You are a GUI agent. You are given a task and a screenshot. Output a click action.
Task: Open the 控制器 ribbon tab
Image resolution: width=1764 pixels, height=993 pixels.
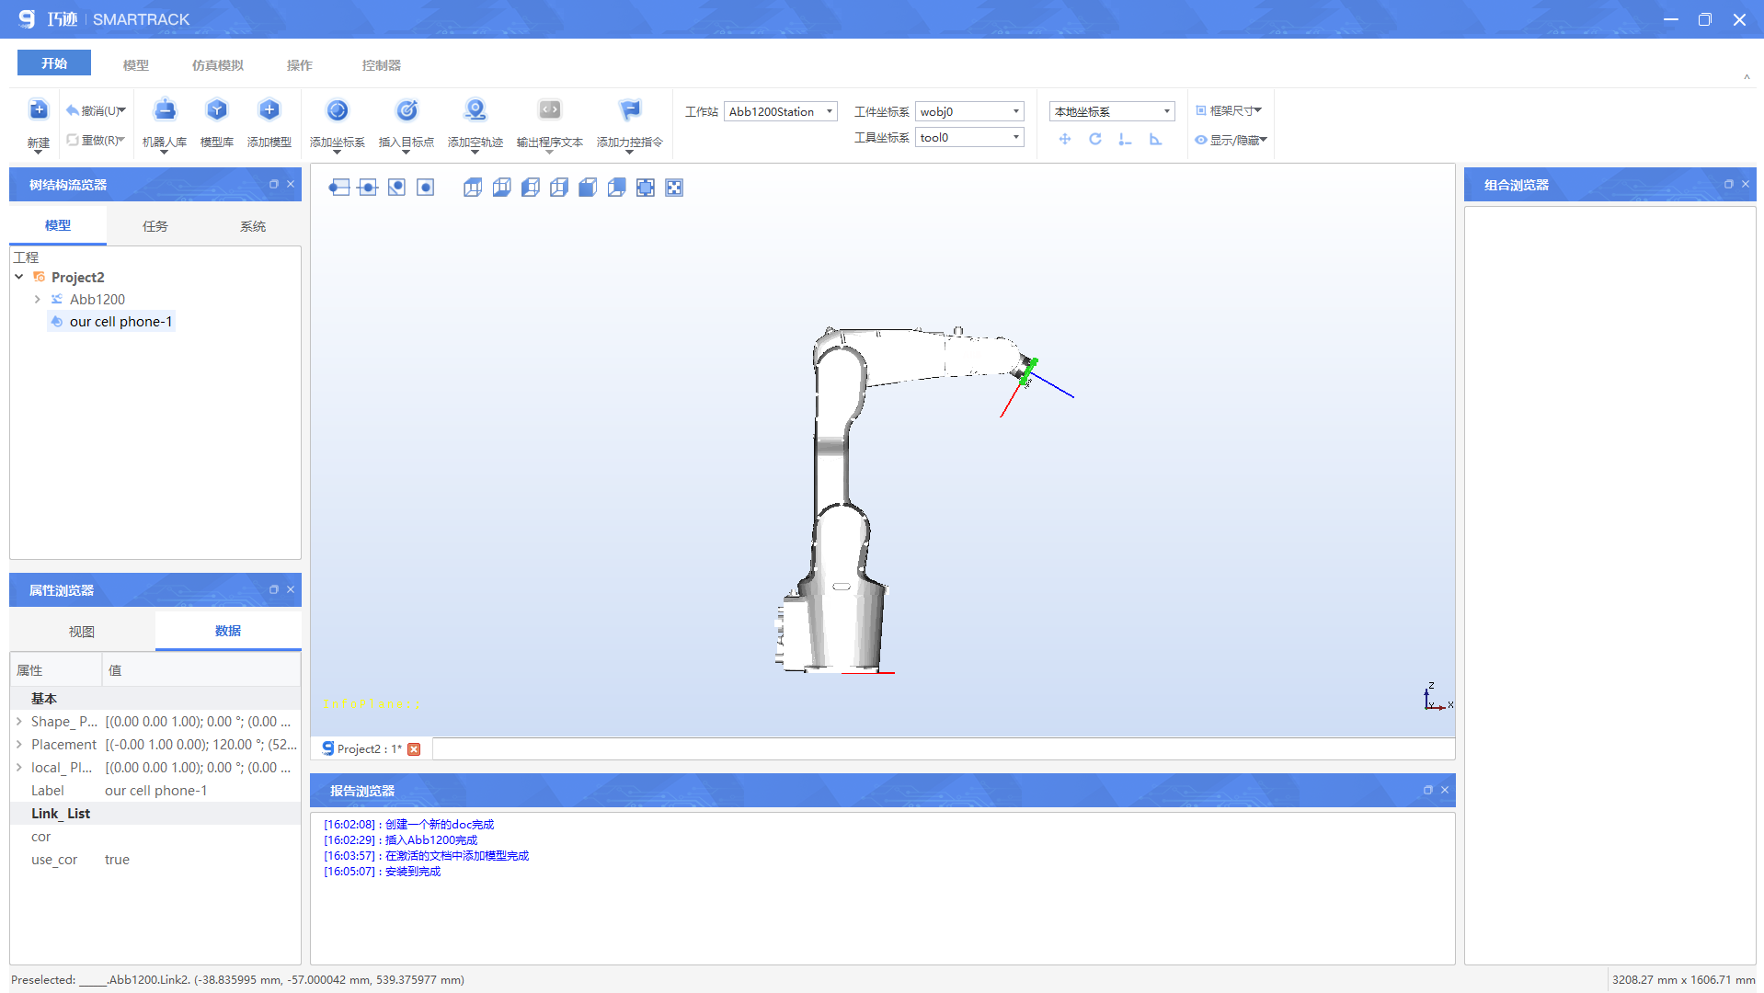tap(382, 65)
